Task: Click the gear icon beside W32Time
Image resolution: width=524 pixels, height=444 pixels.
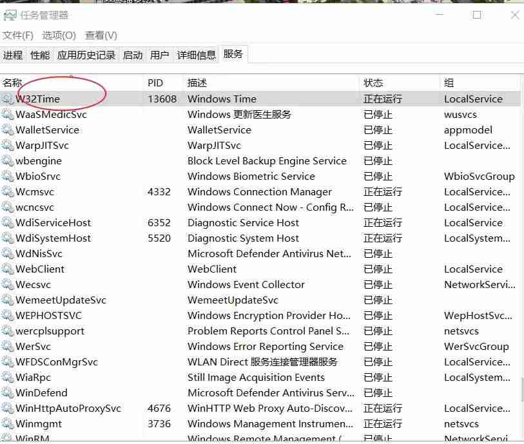Action: click(7, 99)
